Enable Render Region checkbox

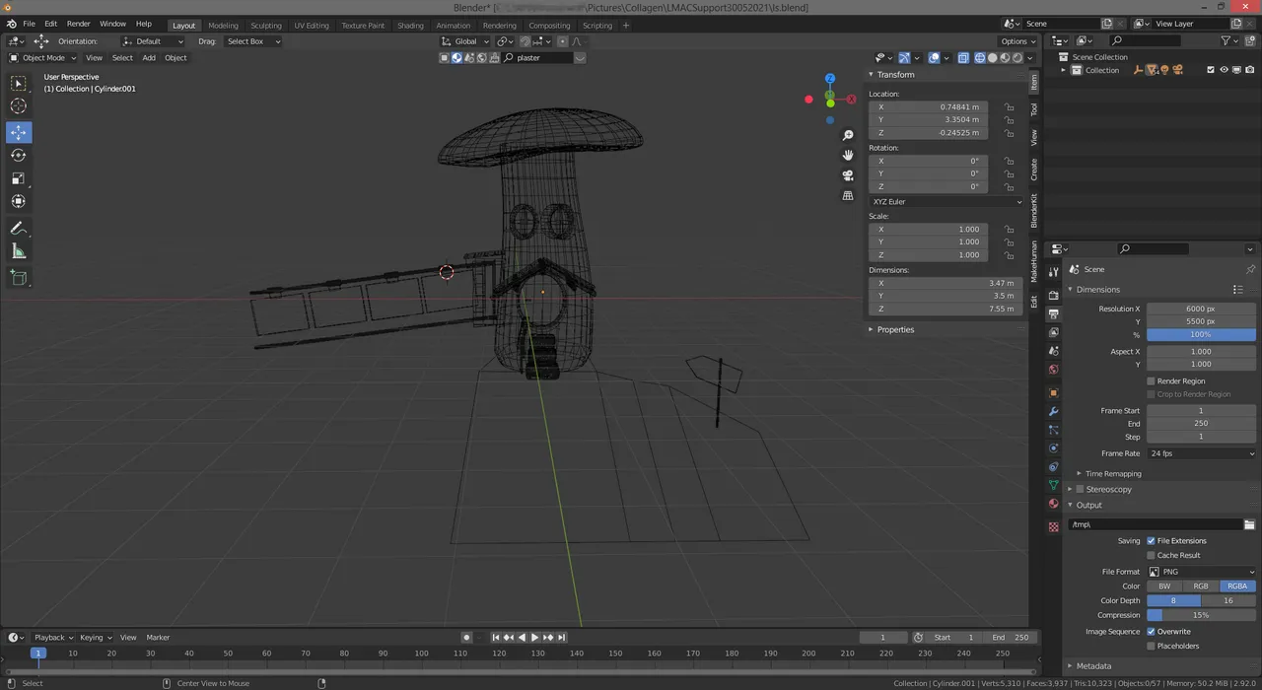[1151, 380]
